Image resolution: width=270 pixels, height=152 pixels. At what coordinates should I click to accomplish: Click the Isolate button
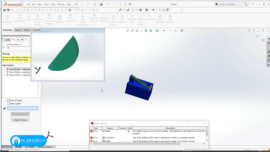(7, 40)
